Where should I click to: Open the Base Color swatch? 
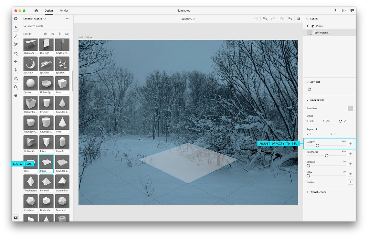[x=351, y=108]
